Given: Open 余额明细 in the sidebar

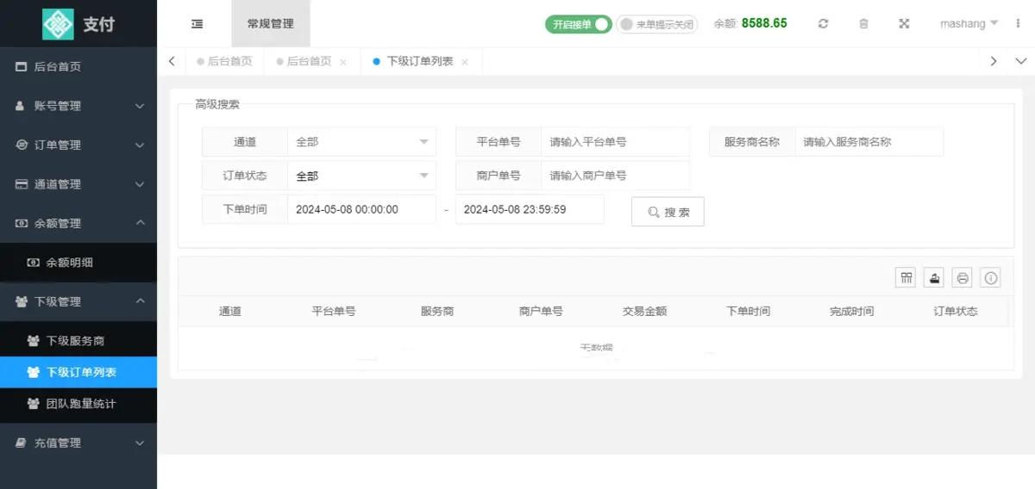Looking at the screenshot, I should (78, 263).
